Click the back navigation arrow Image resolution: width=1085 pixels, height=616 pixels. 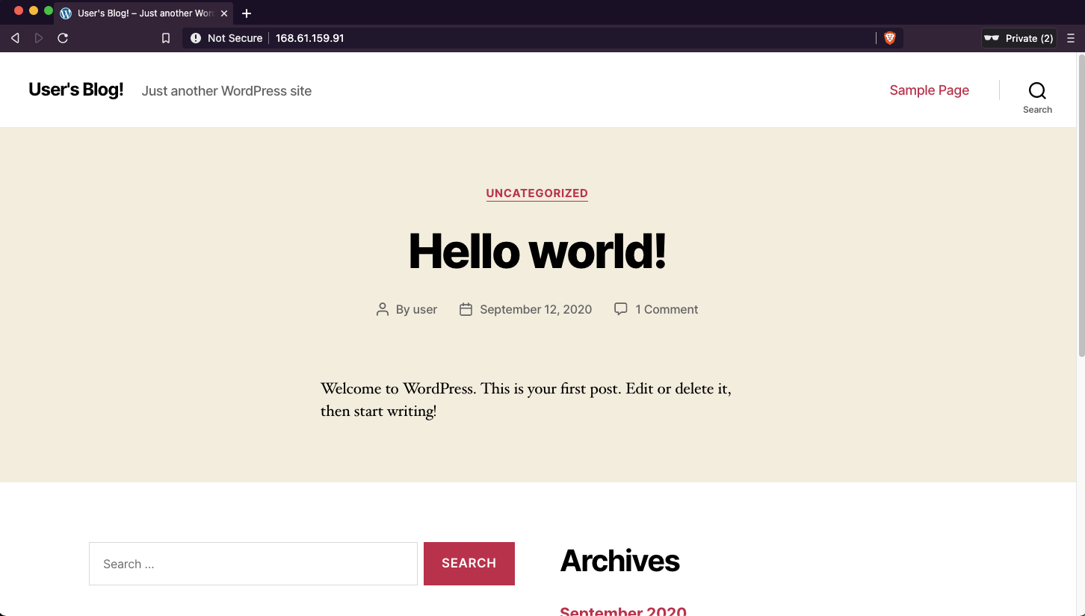pos(14,37)
